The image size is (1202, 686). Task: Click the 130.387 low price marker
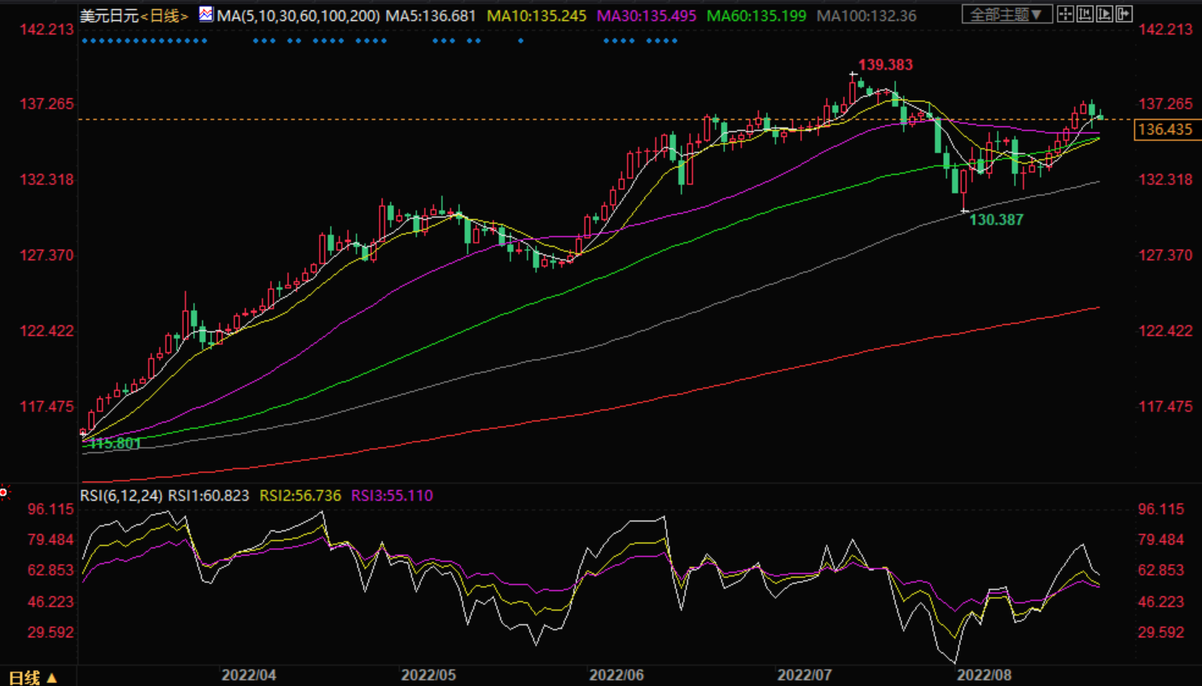coord(996,220)
